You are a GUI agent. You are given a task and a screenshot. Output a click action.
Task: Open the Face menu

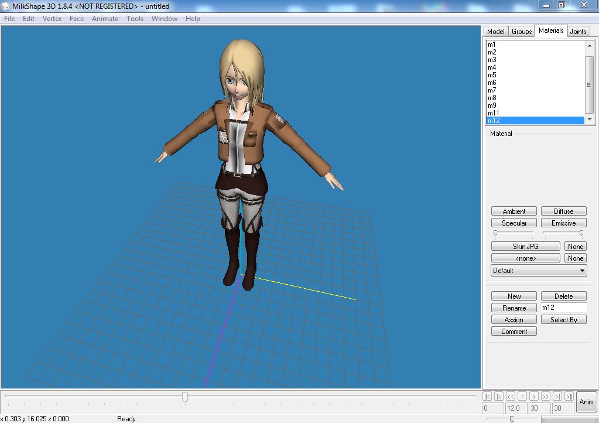pos(76,19)
